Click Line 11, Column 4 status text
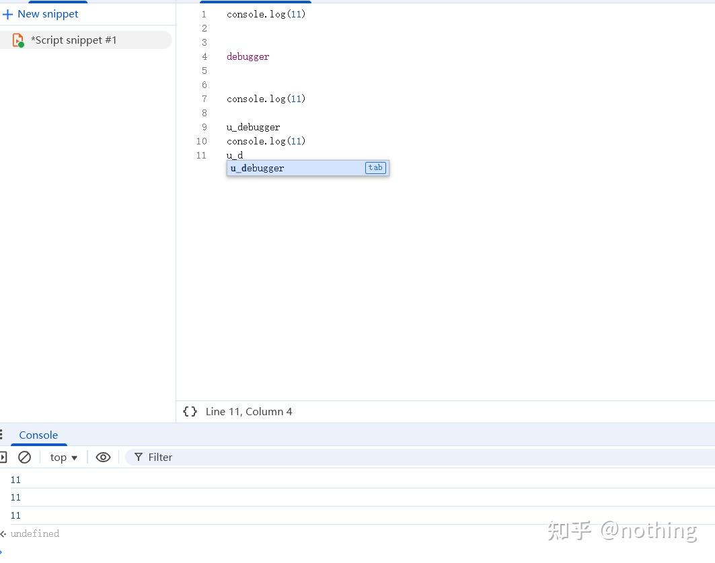715x563 pixels. pyautogui.click(x=249, y=411)
